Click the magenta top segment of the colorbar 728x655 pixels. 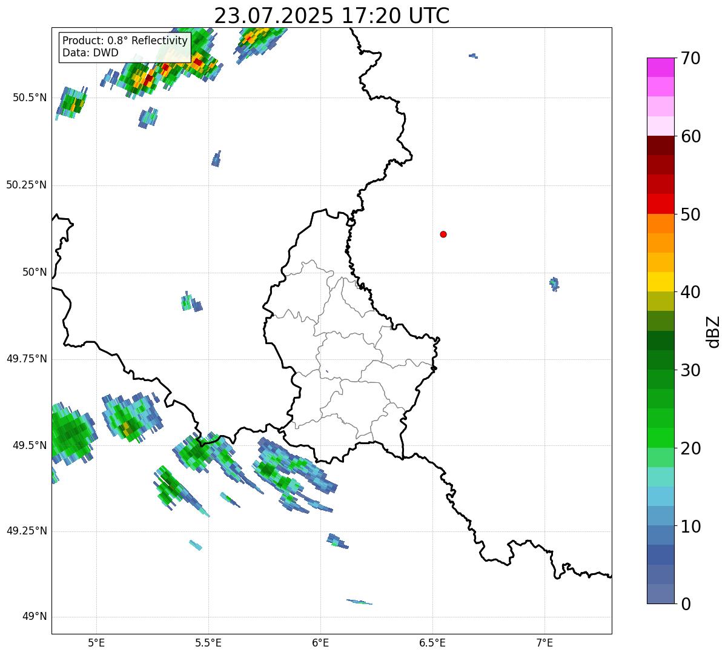[660, 67]
